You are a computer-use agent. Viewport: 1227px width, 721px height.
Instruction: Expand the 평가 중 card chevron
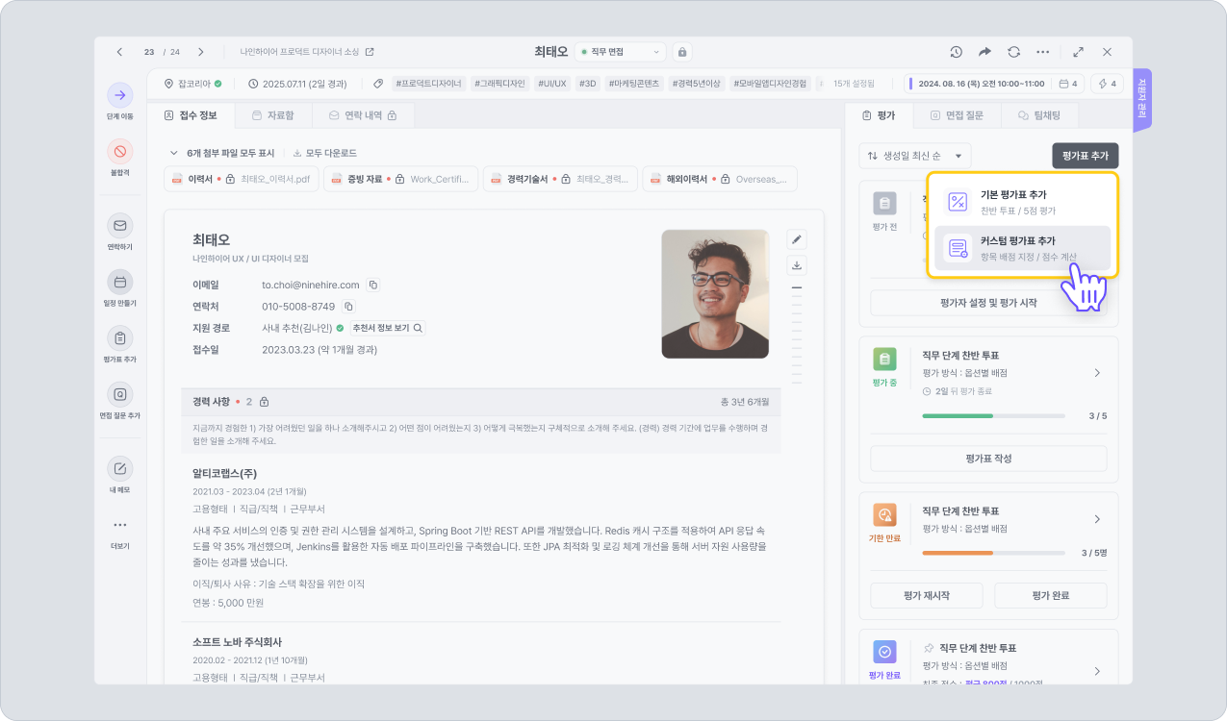tap(1097, 373)
